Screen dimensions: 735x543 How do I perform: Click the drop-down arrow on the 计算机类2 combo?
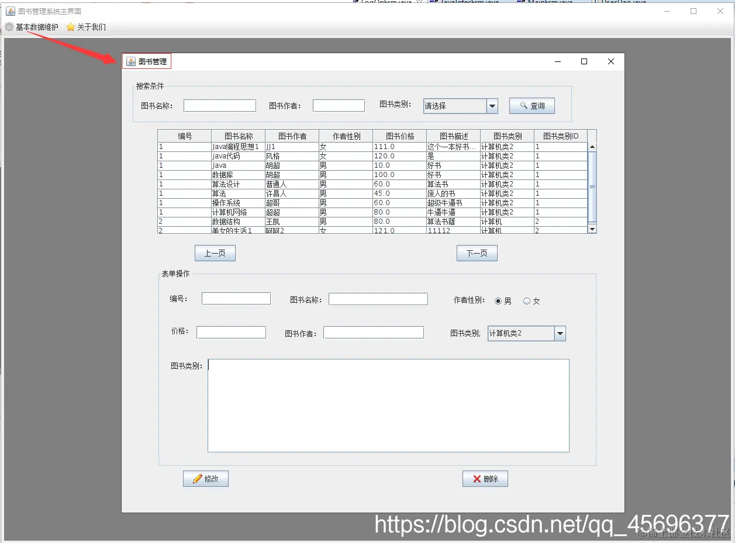pos(560,333)
